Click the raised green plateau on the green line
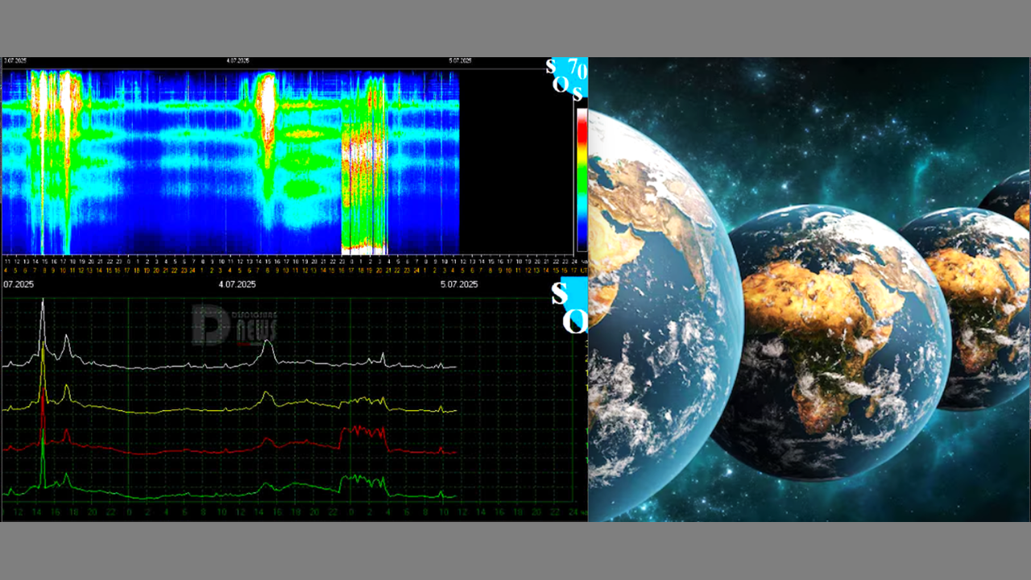The width and height of the screenshot is (1031, 580). pos(364,481)
